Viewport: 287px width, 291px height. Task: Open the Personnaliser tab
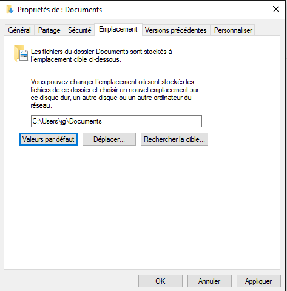coord(233,30)
